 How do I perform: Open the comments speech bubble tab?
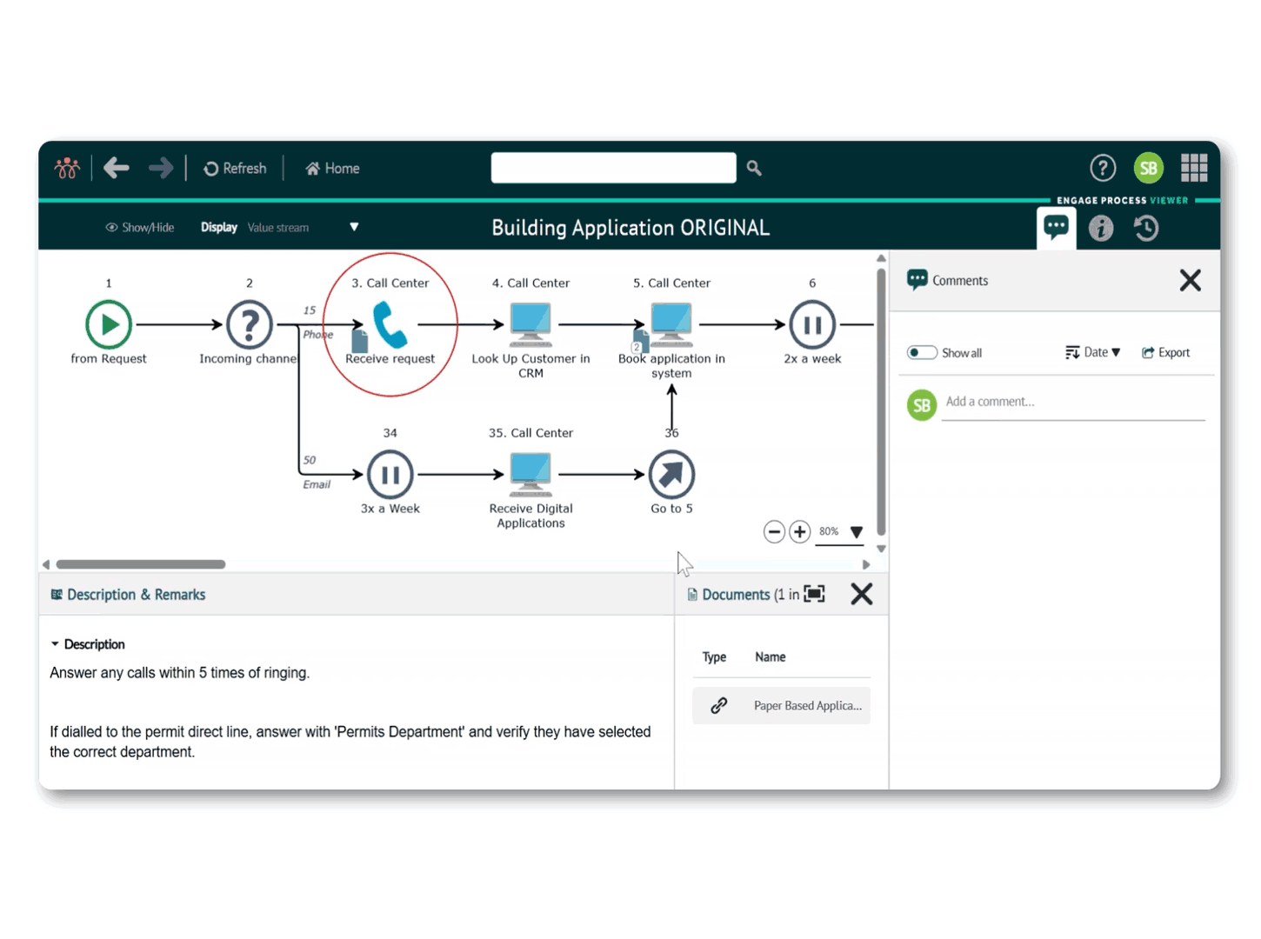click(x=1056, y=228)
